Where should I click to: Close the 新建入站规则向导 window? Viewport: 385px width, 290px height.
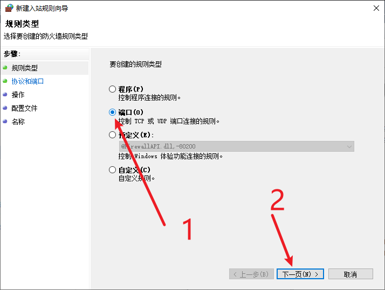pos(376,8)
